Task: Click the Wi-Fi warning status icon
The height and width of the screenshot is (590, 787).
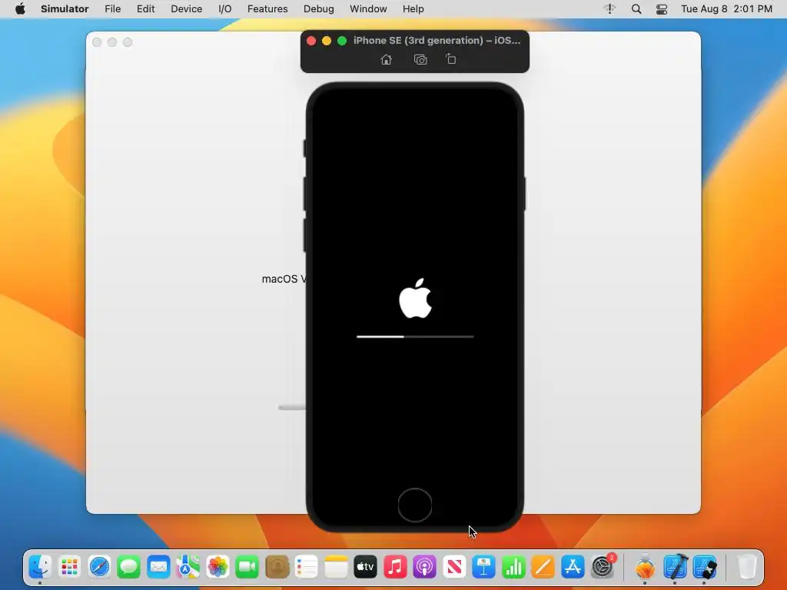Action: click(x=609, y=9)
